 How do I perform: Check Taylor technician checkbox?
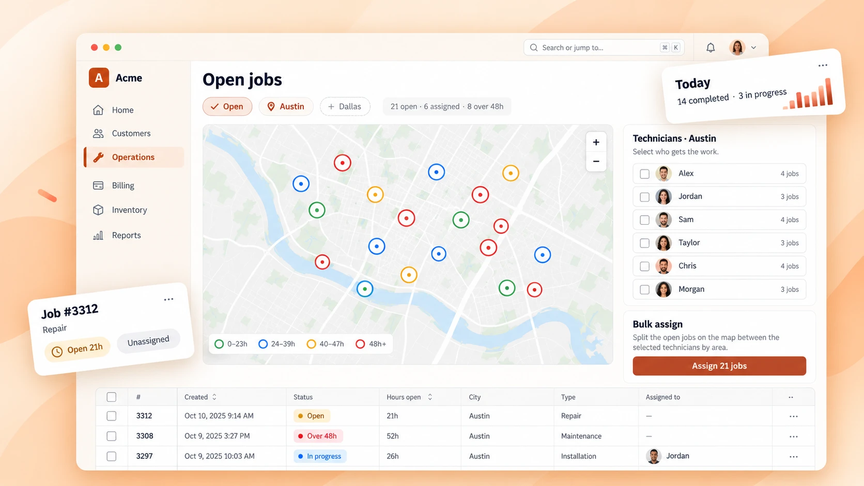click(x=644, y=243)
